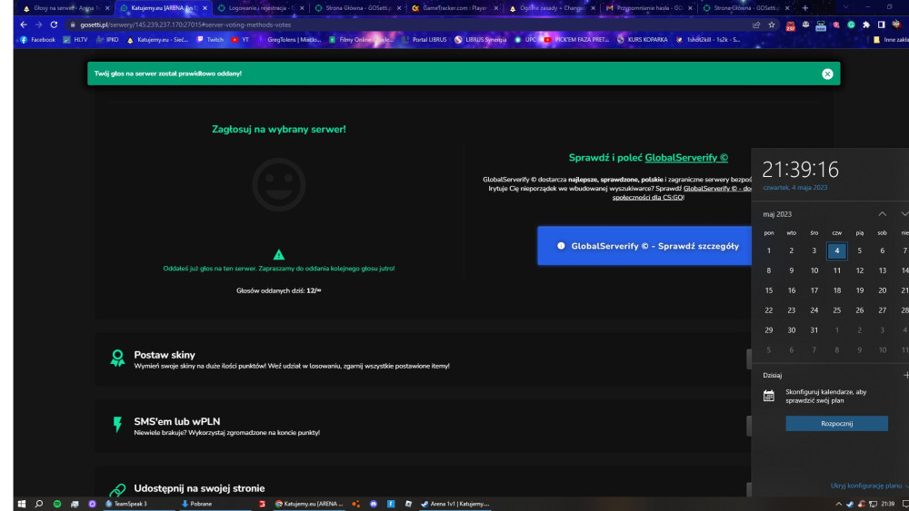The width and height of the screenshot is (909, 511).
Task: Click the calendar setup icon beside Skonfiguruj kalendarze
Action: 769,396
